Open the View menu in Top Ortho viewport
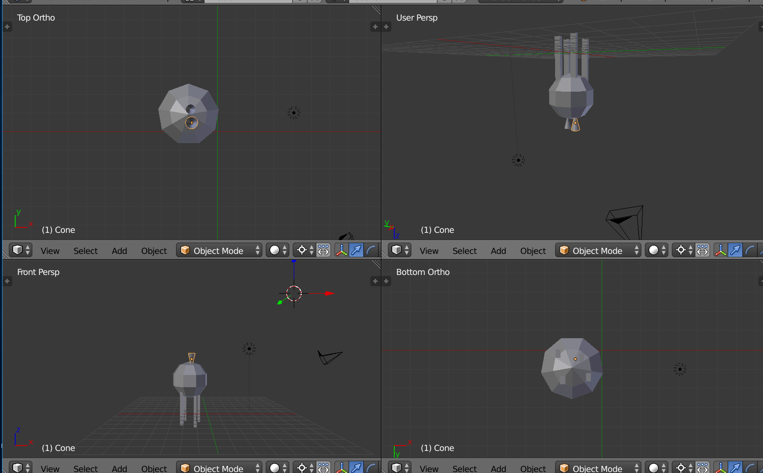Screen dimensions: 763x473 click(50, 250)
